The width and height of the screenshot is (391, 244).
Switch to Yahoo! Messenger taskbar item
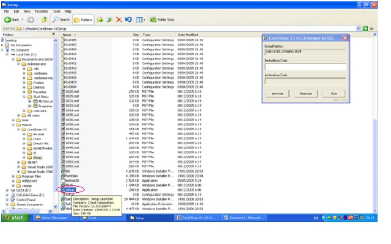[x=55, y=218]
